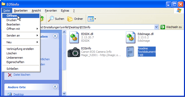The image size is (185, 97).
Task: Select the EdsImage.dll file icon
Action: coord(130,37)
